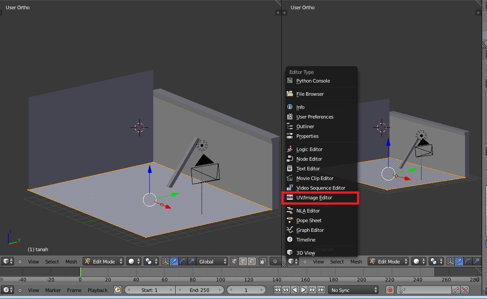The image size is (487, 299).
Task: Click the green current-frame marker in timeline
Action: pos(80,272)
